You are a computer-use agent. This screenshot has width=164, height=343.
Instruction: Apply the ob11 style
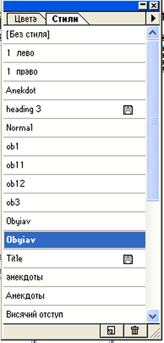[75, 165]
